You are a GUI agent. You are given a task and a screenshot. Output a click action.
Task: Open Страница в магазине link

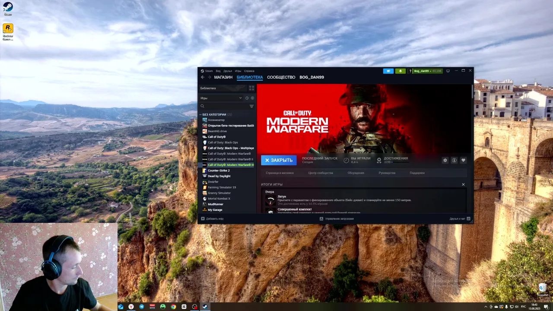pos(280,173)
